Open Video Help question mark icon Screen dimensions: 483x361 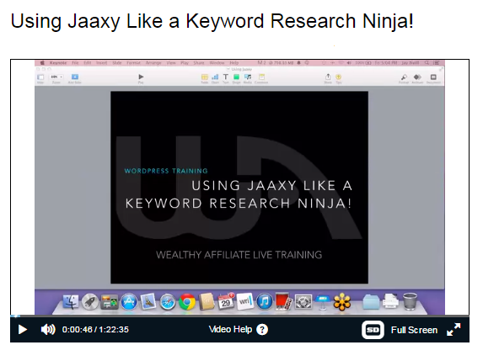(x=262, y=329)
